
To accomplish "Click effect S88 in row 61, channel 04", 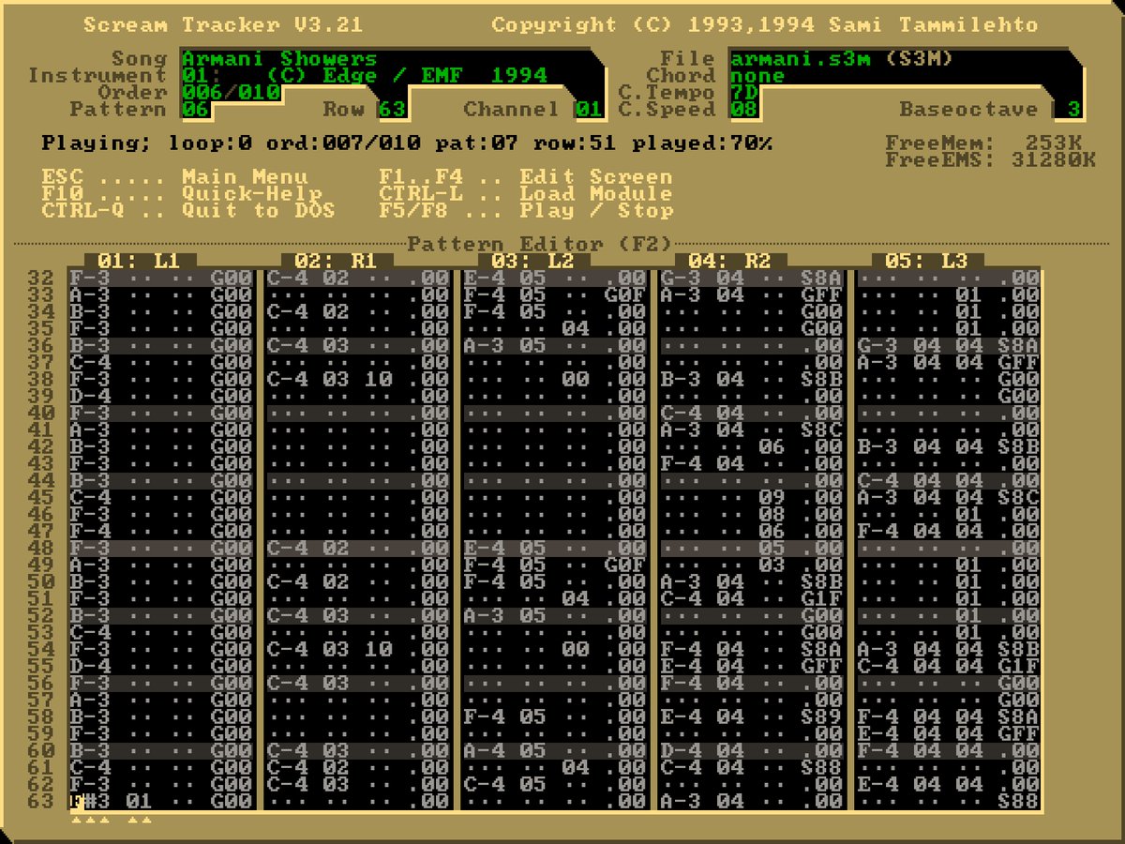I will coord(821,767).
